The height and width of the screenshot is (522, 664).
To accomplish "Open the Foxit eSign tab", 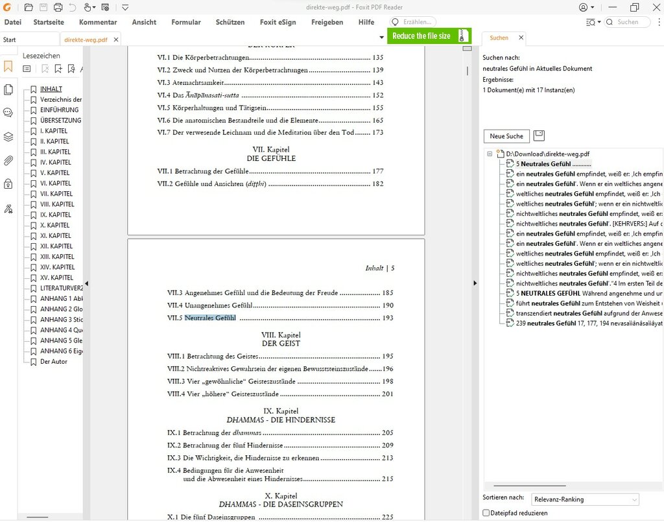I will (278, 22).
